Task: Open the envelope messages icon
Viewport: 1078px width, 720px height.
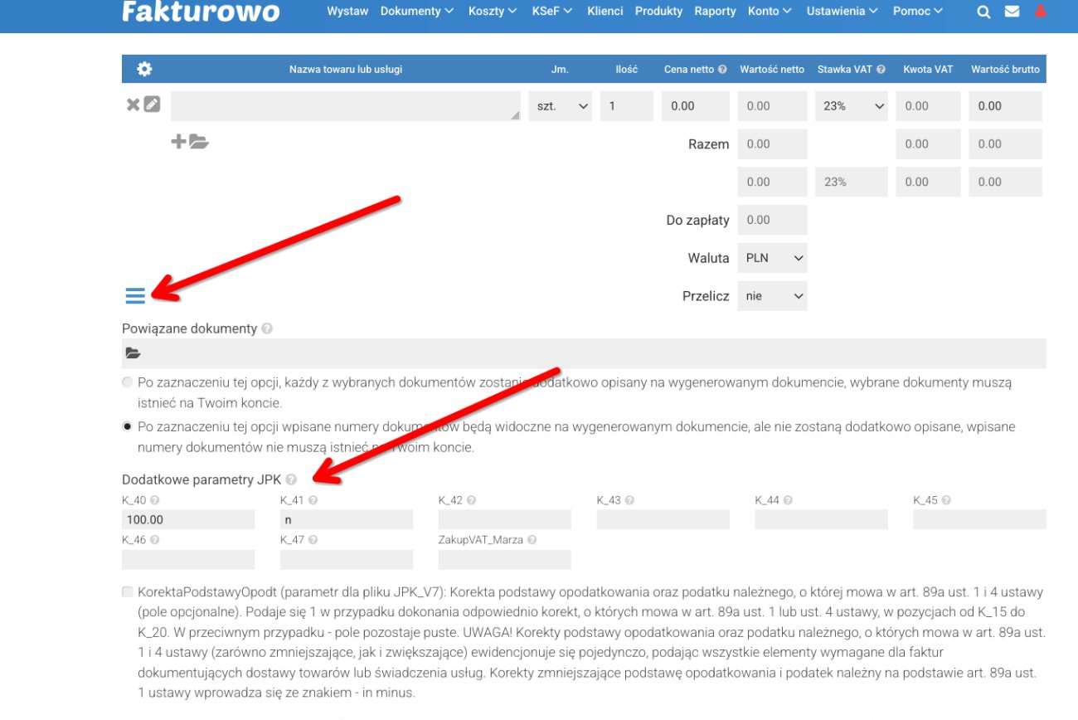Action: point(1012,12)
